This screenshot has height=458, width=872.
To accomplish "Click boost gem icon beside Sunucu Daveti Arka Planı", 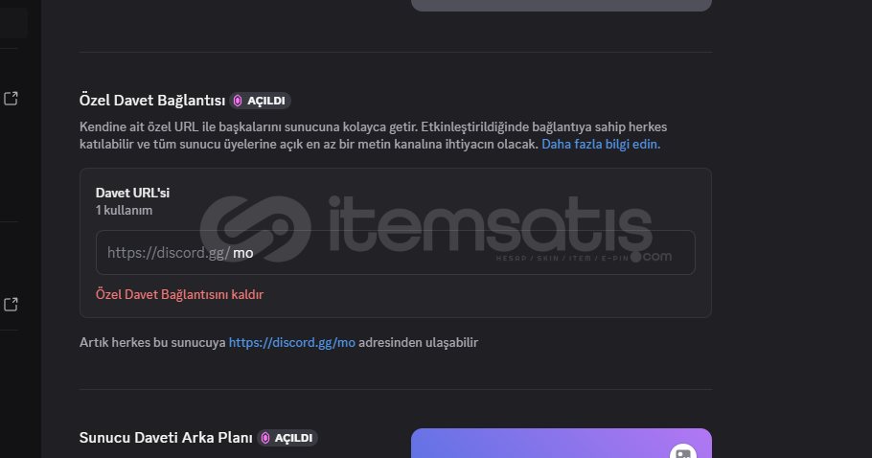I will [x=265, y=438].
